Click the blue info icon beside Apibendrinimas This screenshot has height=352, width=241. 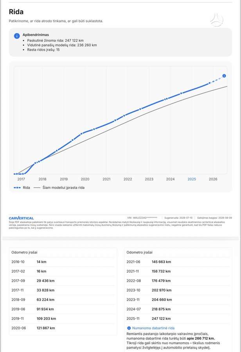pos(17,36)
